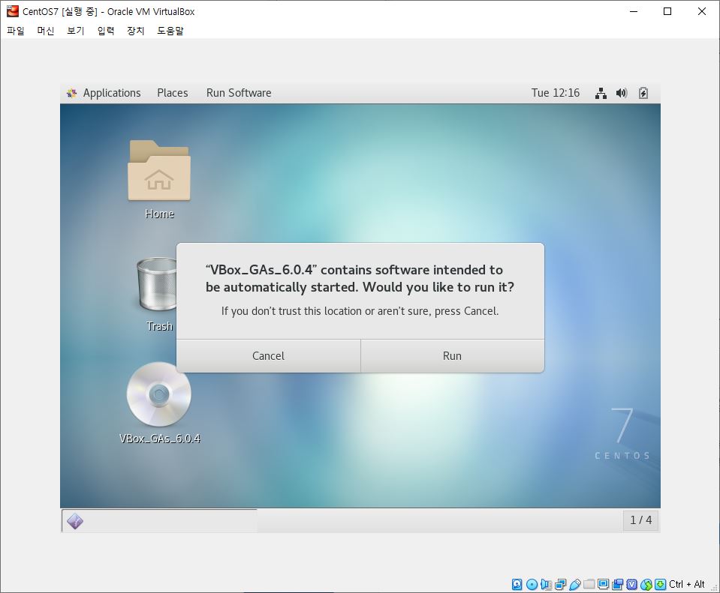Minimize the VirtualBox window
The image size is (720, 593).
pyautogui.click(x=634, y=11)
